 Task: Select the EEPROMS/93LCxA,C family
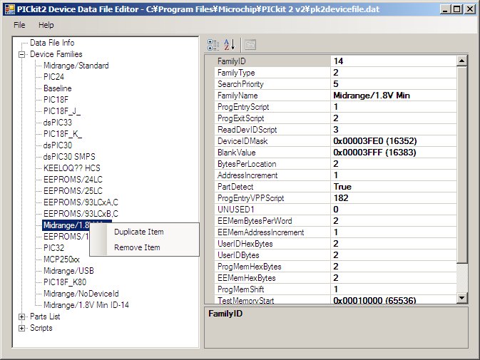81,202
